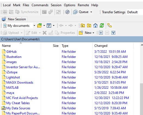Click the Back navigation arrow
143x115 pixels.
(61, 26)
